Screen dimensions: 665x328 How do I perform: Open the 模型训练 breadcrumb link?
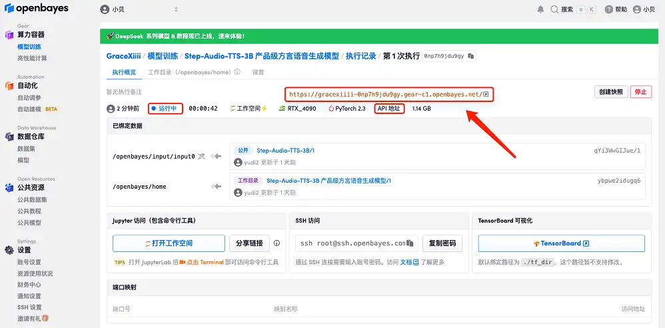[163, 56]
